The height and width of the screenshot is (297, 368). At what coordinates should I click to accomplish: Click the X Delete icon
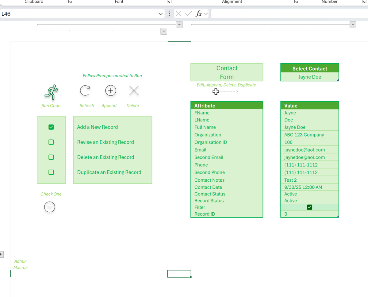134,91
